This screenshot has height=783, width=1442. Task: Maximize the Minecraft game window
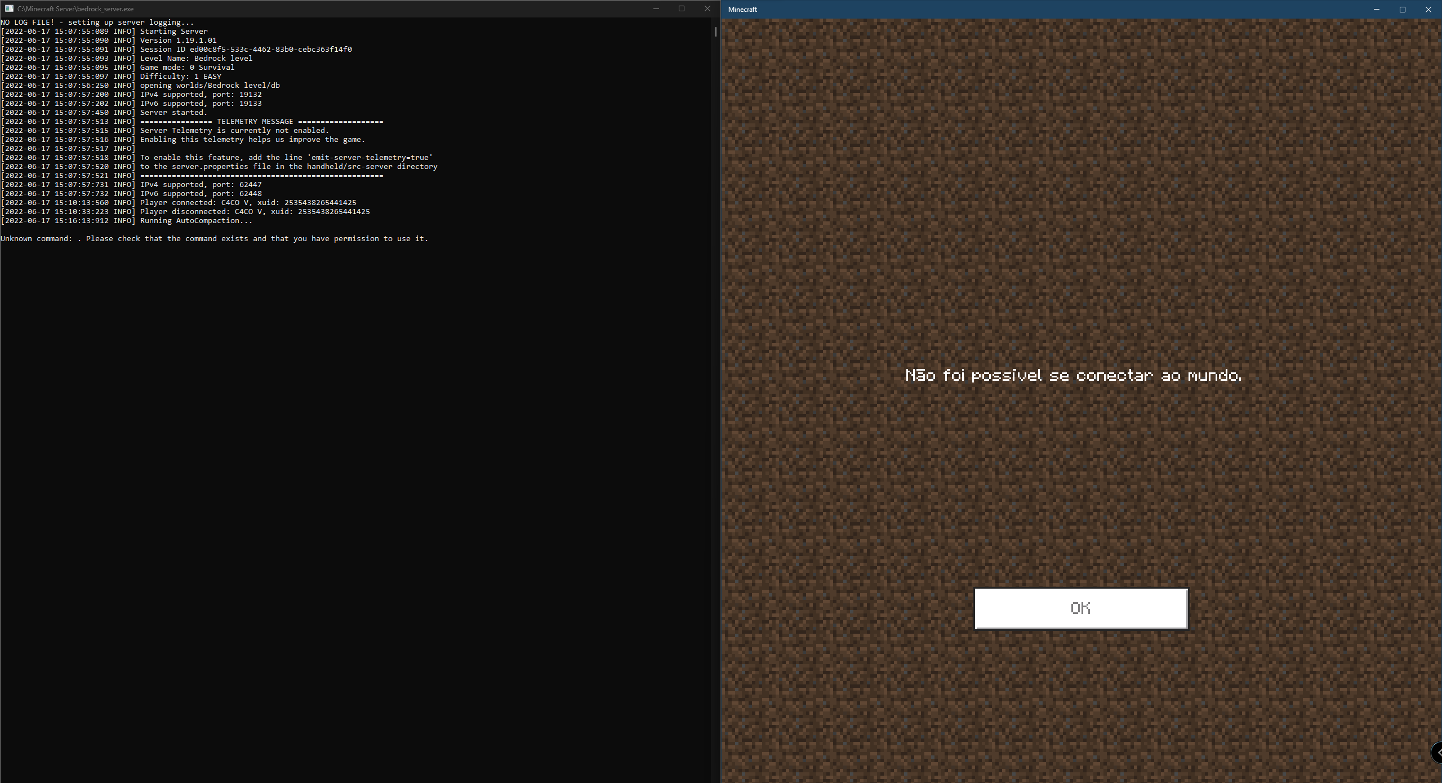coord(1403,9)
